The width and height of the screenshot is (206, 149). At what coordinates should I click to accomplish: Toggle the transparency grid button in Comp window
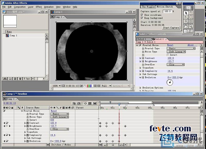[99, 86]
